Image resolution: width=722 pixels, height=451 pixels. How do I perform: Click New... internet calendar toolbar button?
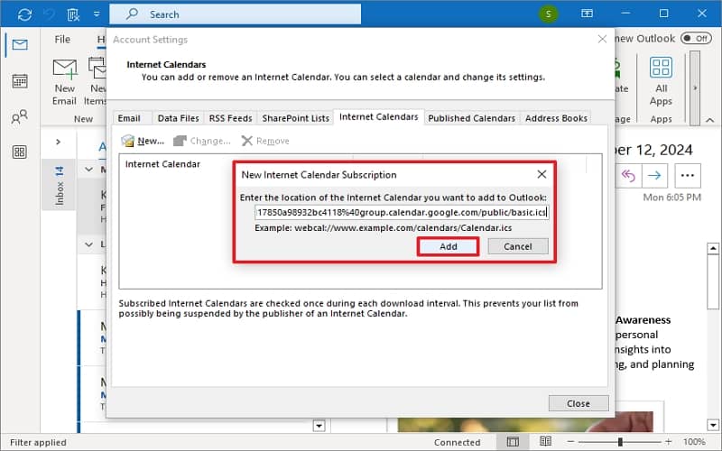(143, 141)
